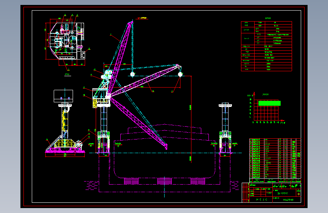Viewport: 328px width, 213px height.
Task: Click the right-side portal crane pedestal
Action: [x=225, y=128]
